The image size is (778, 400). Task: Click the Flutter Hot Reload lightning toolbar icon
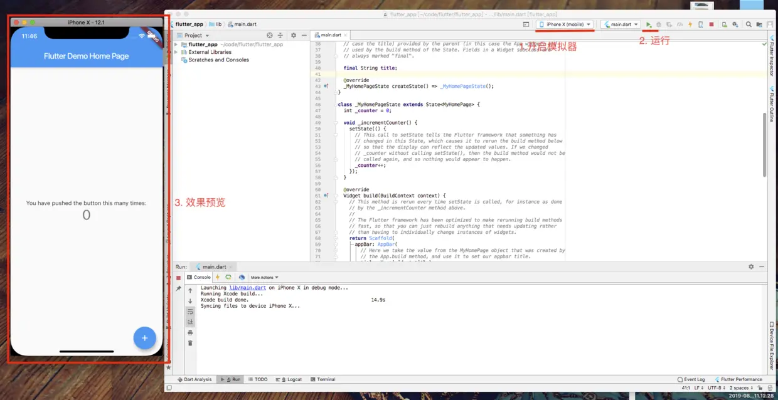pyautogui.click(x=690, y=24)
